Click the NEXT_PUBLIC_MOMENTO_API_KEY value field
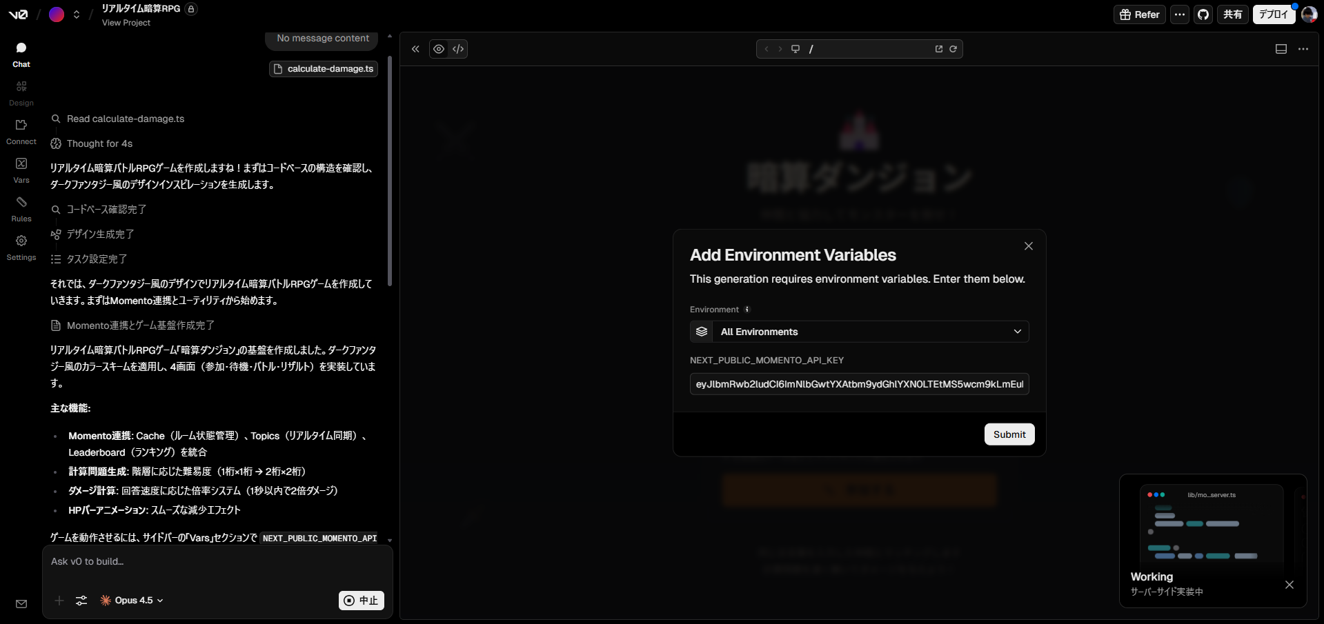1324x624 pixels. tap(859, 384)
